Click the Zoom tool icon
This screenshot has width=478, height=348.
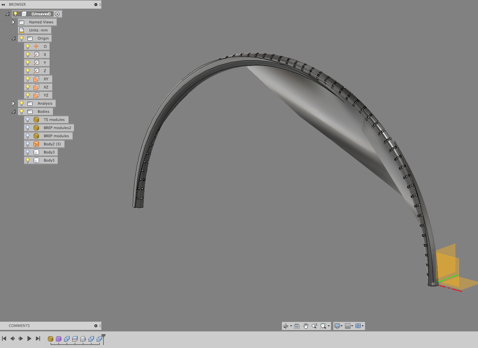click(314, 326)
